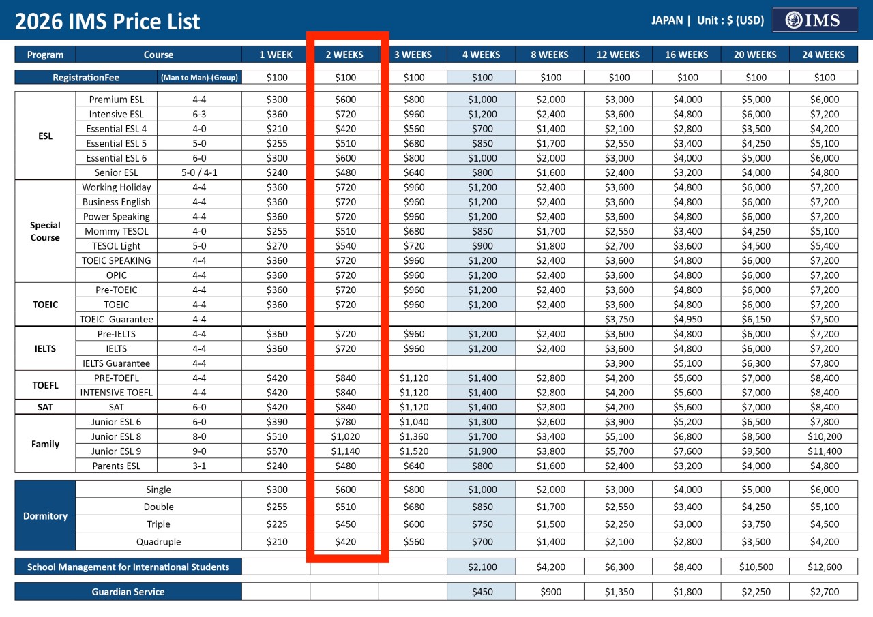Select the 12 WEEKS column header

(619, 55)
